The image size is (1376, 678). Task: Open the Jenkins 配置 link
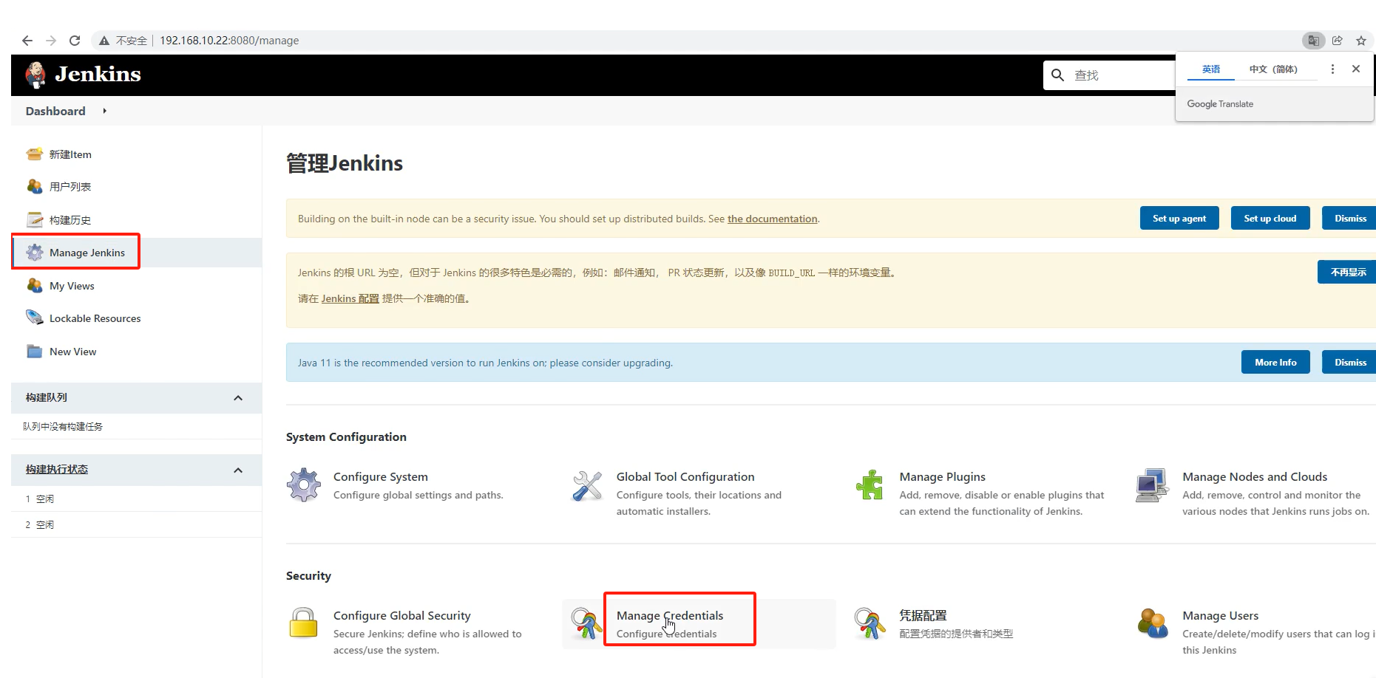(350, 298)
